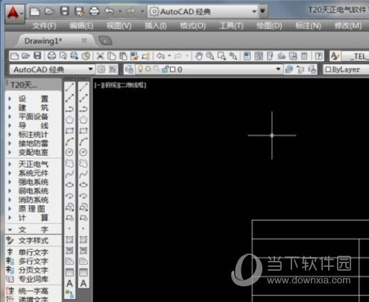The image size is (369, 302).
Task: Select the Pan hand tool
Action: pos(198,56)
